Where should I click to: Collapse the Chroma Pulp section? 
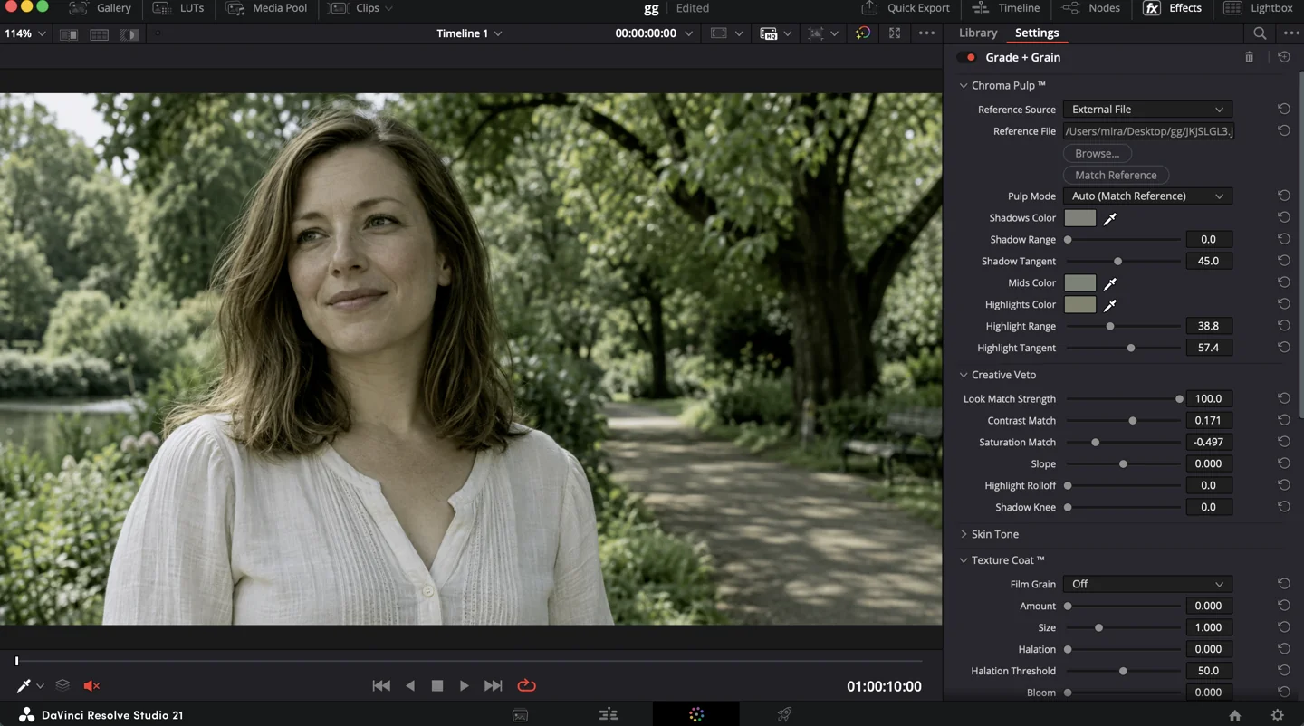[964, 85]
